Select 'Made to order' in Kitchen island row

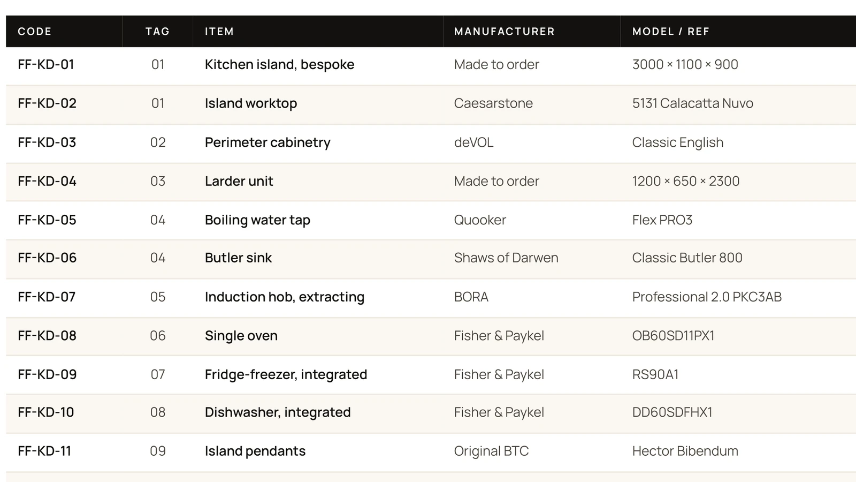tap(496, 65)
